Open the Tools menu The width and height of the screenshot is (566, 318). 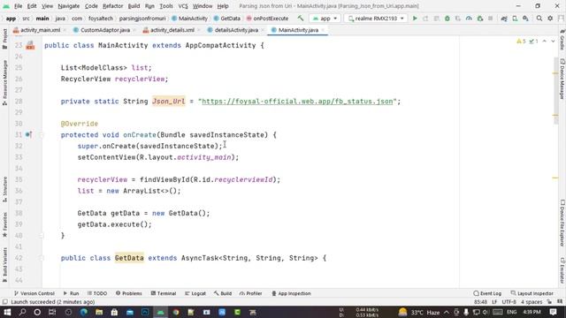coord(166,6)
